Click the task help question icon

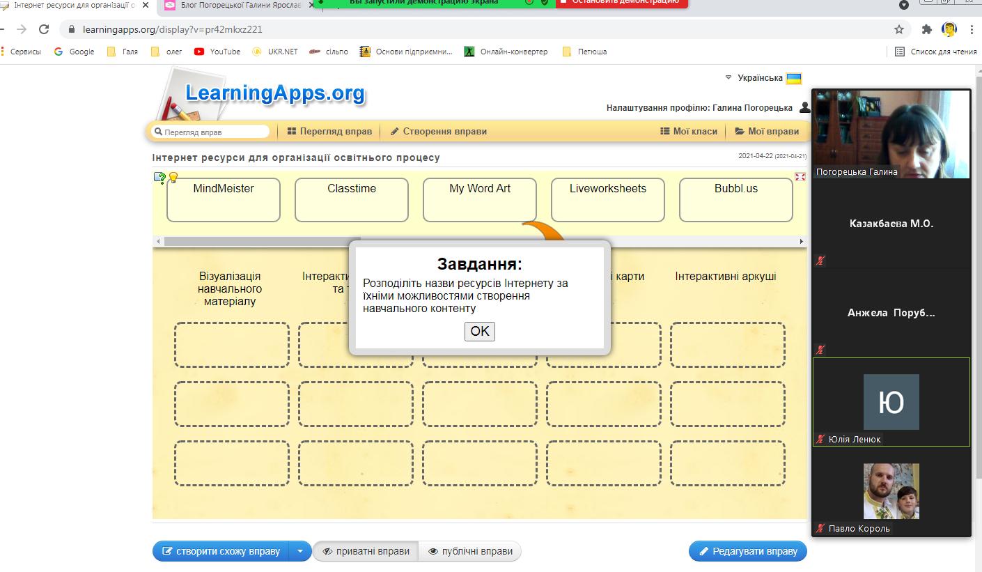point(159,178)
